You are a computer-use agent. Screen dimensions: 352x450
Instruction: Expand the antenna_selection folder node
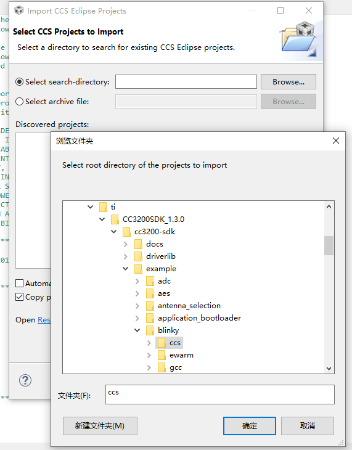click(x=137, y=306)
